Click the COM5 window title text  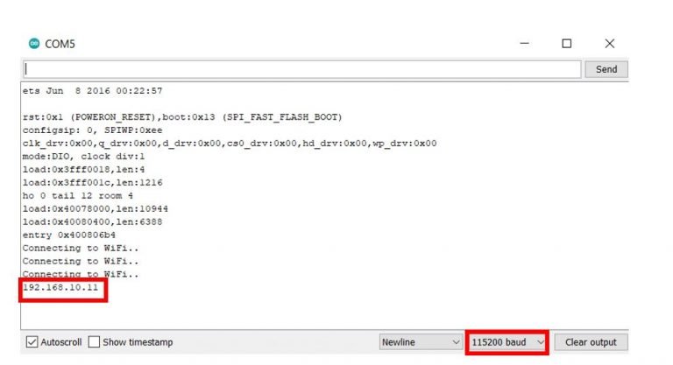[60, 44]
